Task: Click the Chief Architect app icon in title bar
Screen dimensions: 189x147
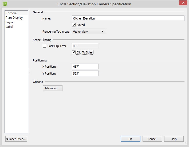Action: tap(5, 4)
